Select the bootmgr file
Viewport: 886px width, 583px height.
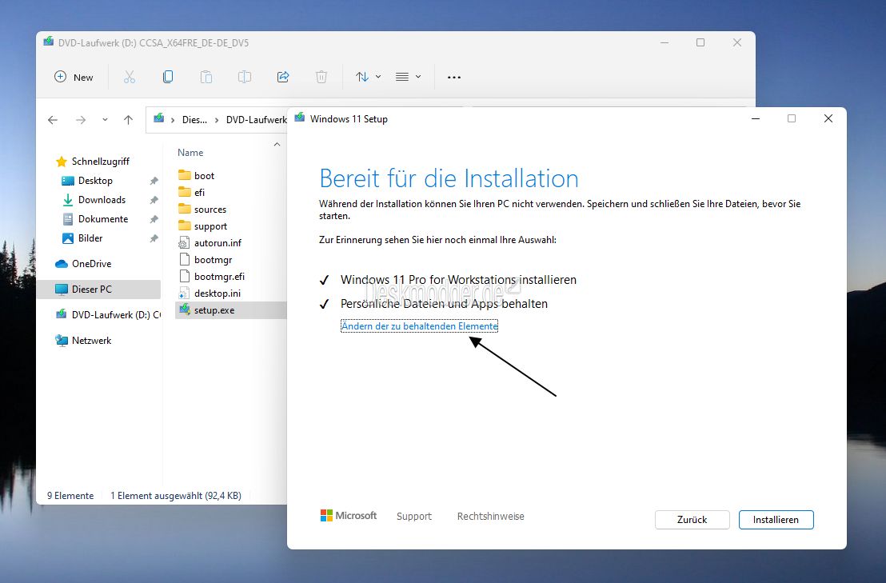point(213,260)
